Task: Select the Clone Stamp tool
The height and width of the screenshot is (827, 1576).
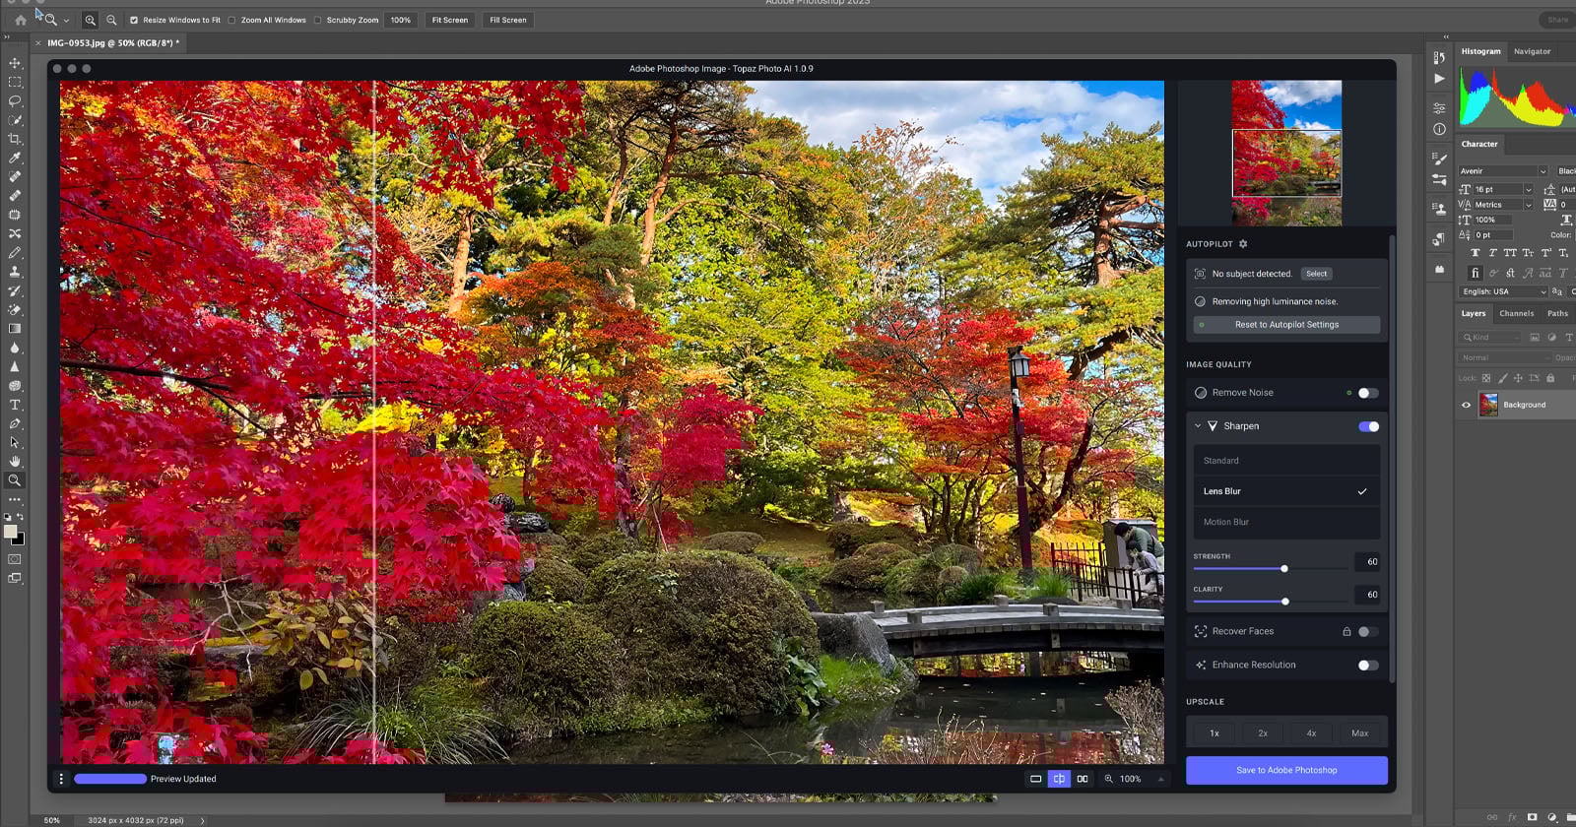Action: coord(15,271)
